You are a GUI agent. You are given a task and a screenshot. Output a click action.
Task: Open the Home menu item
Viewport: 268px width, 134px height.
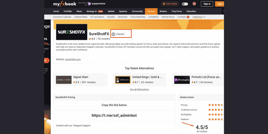[x=56, y=11]
